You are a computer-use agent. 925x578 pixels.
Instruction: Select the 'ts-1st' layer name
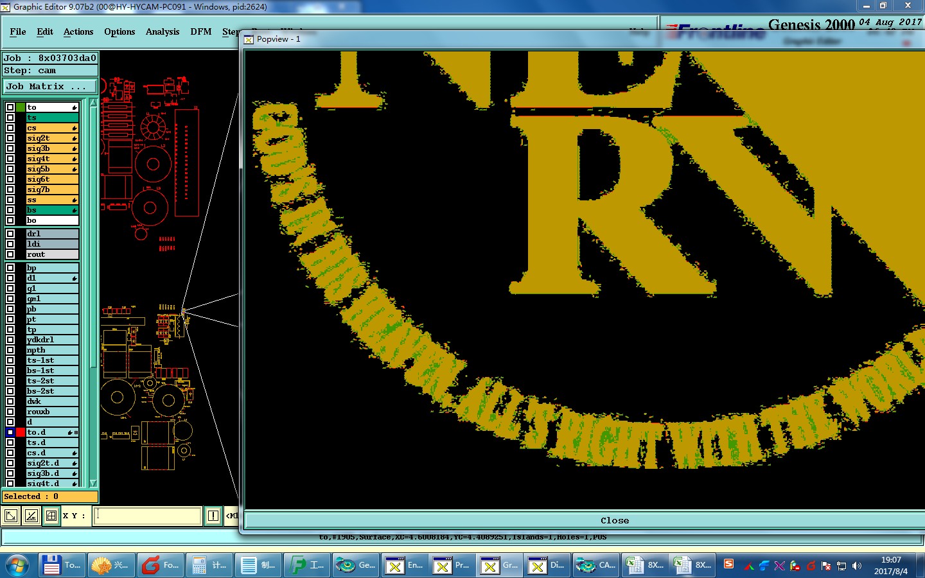pos(53,360)
